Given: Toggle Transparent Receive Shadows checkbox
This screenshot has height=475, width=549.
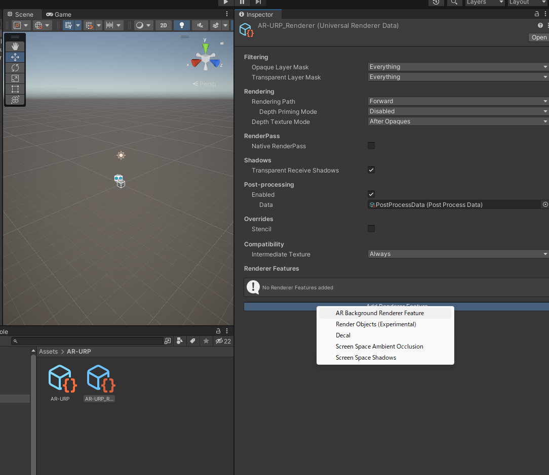Looking at the screenshot, I should click(371, 170).
